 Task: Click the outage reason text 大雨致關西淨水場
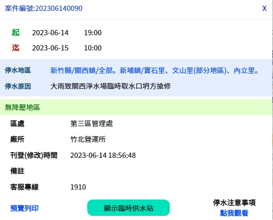click(x=110, y=86)
